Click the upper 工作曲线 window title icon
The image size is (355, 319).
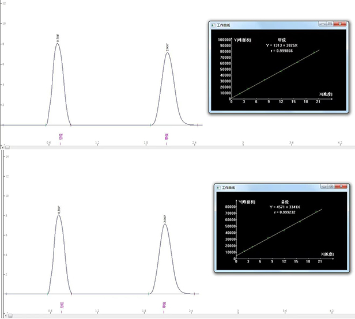[212, 25]
